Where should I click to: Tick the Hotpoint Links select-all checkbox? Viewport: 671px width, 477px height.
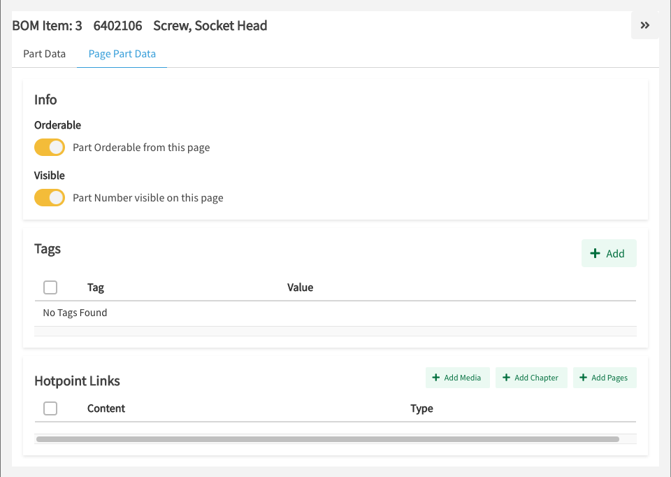coord(50,408)
